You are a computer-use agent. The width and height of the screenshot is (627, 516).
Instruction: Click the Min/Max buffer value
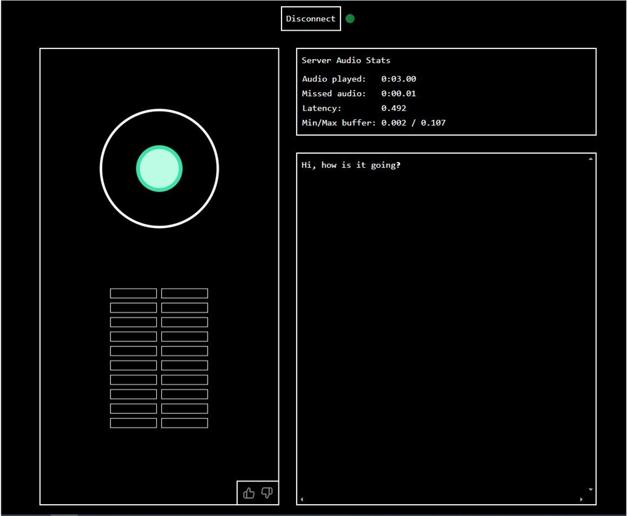(x=414, y=122)
